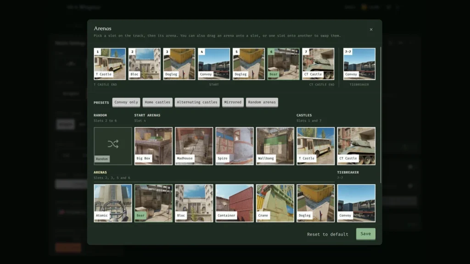Close the Arenas dialog with the X

pos(371,29)
